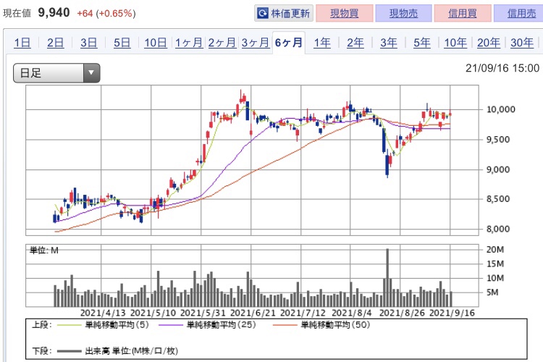Click the 2021/4/13 date label

click(103, 313)
